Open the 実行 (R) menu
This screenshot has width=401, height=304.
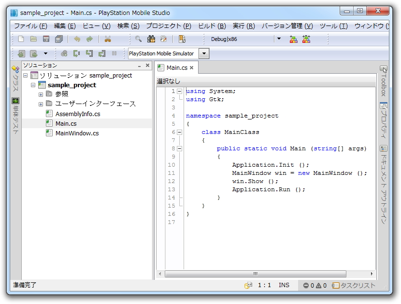point(243,26)
